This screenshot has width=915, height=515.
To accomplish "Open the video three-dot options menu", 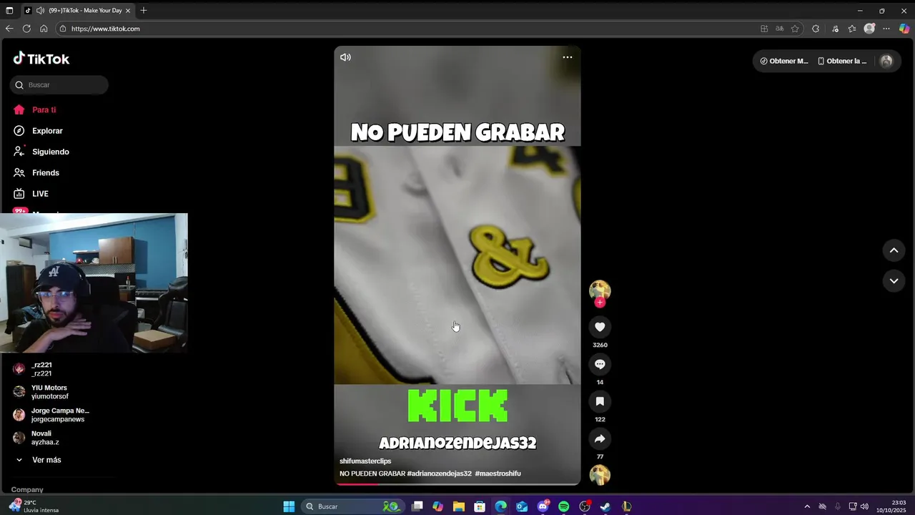I will [567, 57].
